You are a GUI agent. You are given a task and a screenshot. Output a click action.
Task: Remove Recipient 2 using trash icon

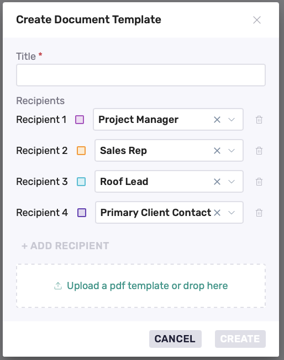(259, 151)
